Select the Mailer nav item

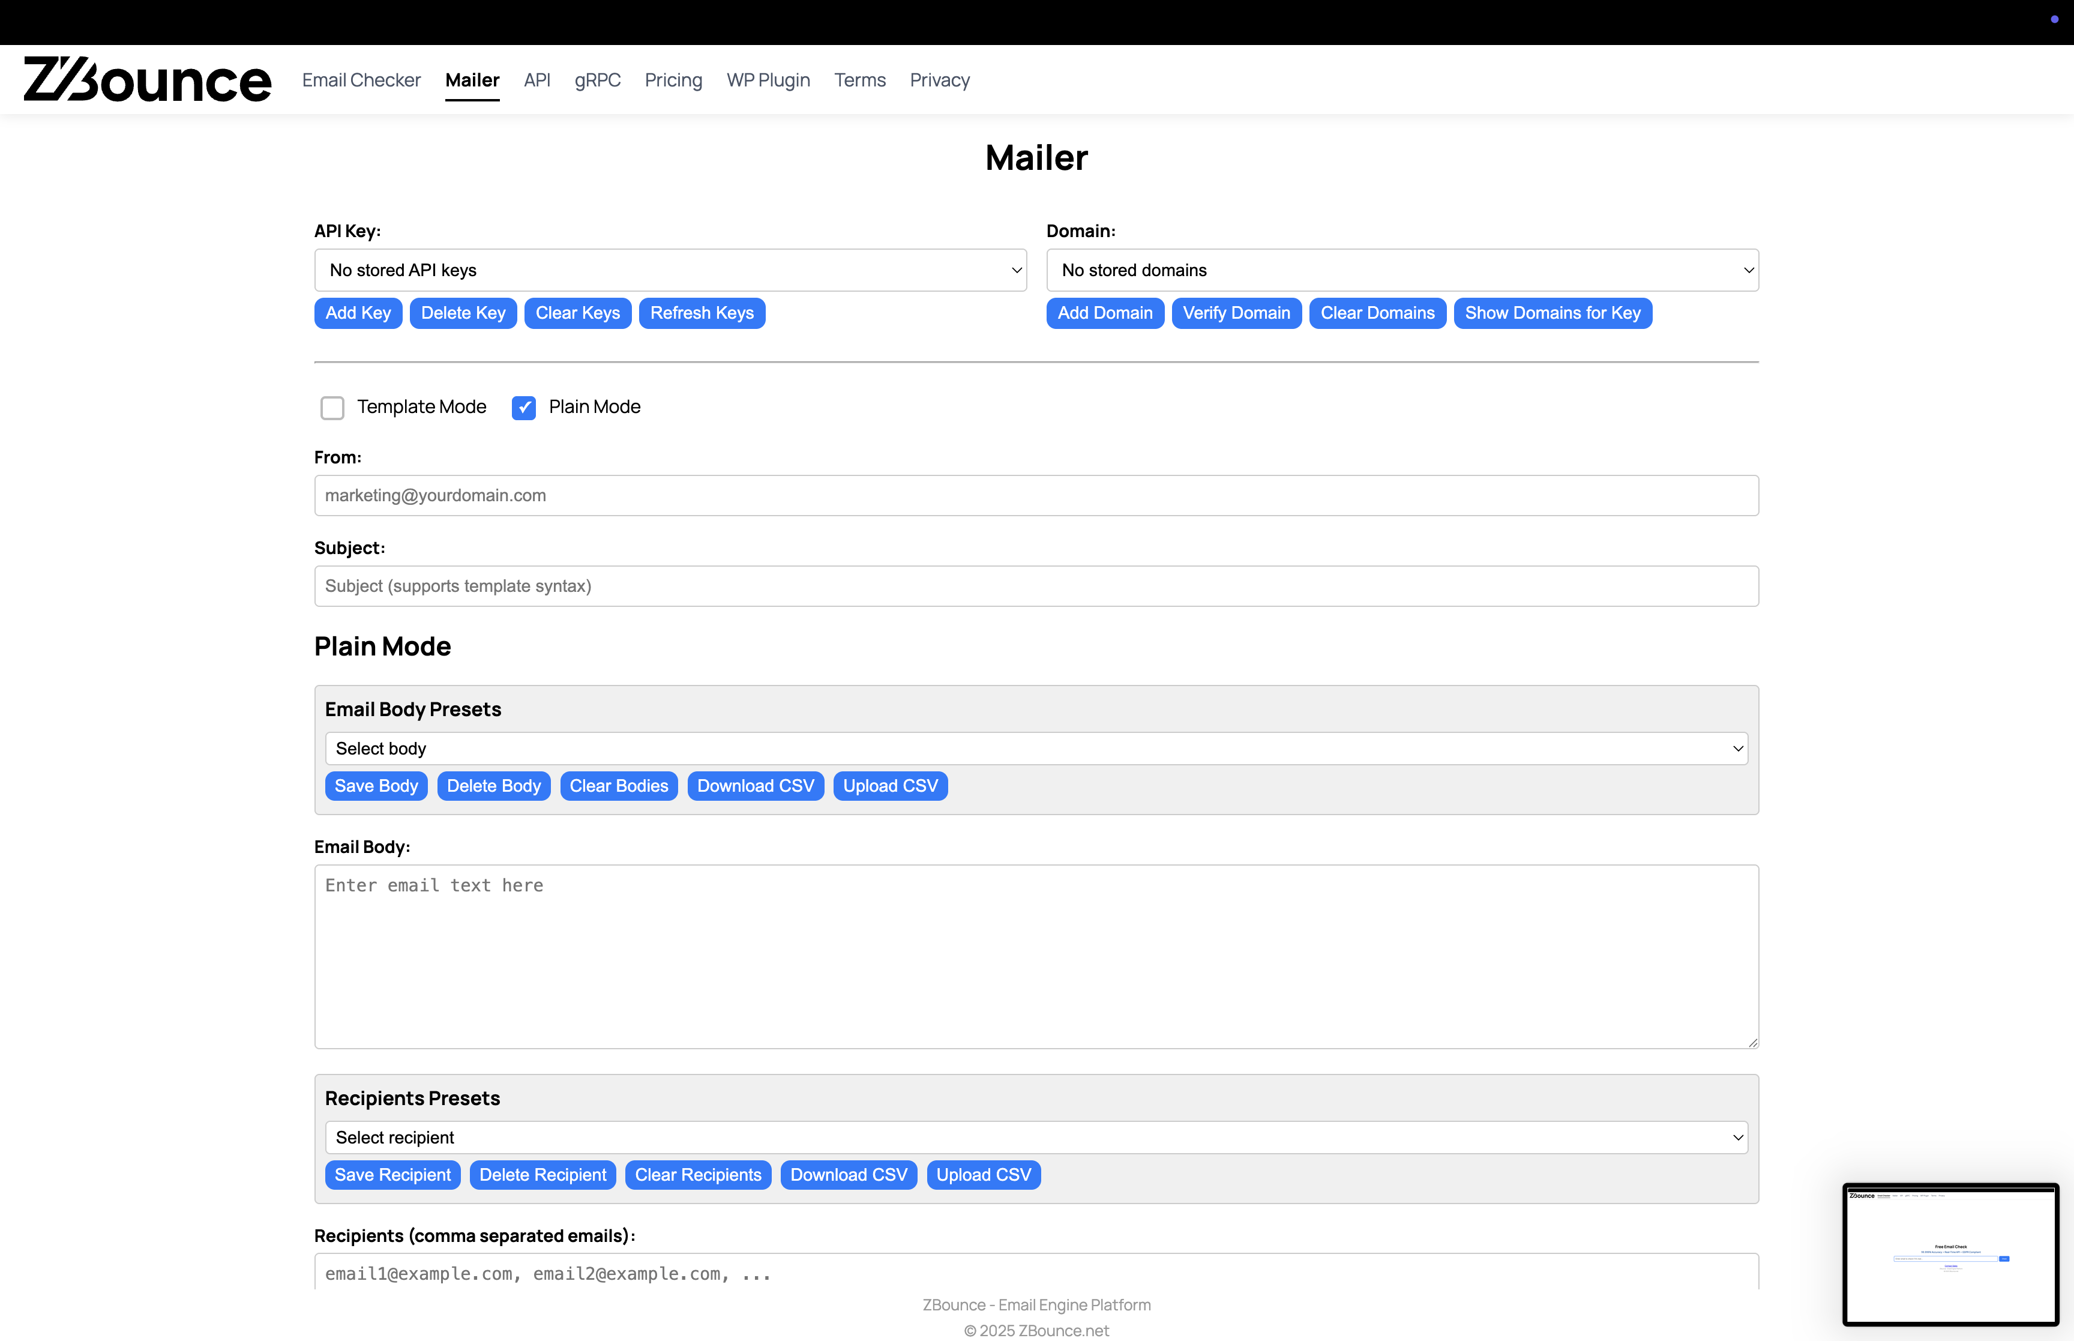472,80
